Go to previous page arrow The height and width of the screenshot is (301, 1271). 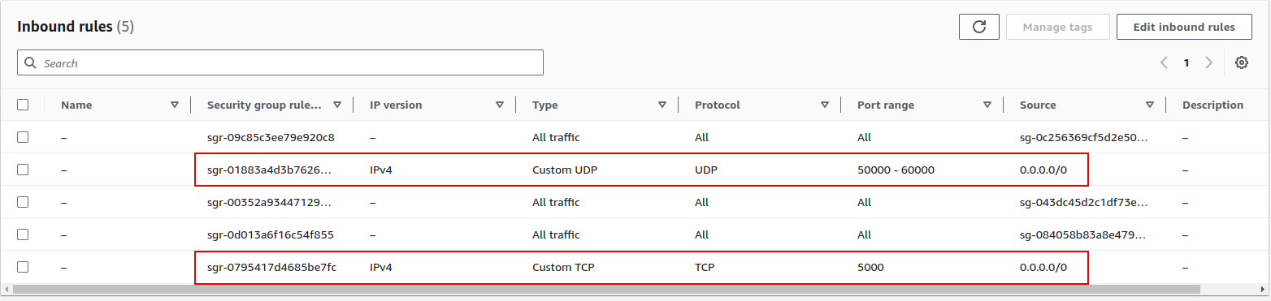pyautogui.click(x=1165, y=62)
